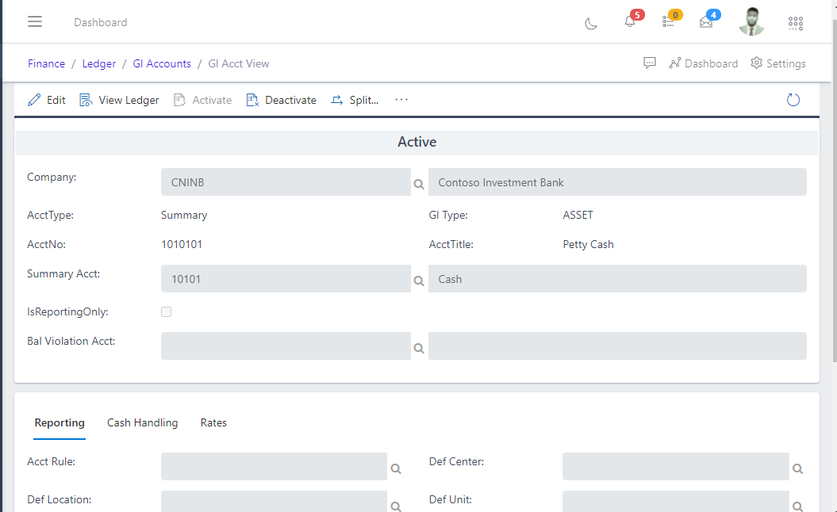
Task: Click the Bal Violation Acct code field
Action: click(x=286, y=346)
